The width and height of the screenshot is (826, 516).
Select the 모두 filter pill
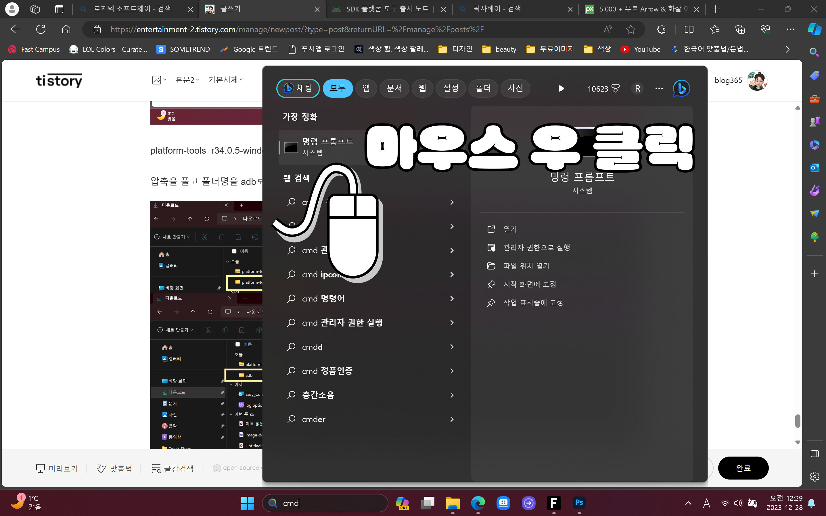click(338, 88)
